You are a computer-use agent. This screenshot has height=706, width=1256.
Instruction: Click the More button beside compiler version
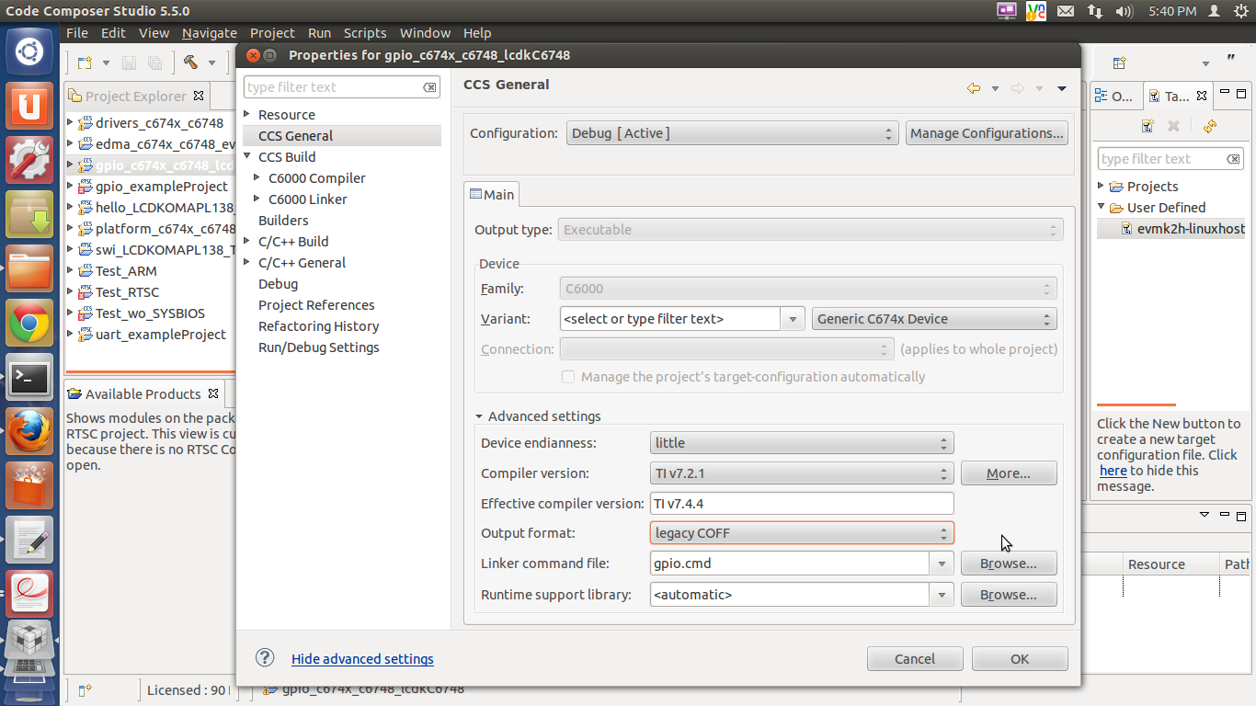pyautogui.click(x=1009, y=473)
